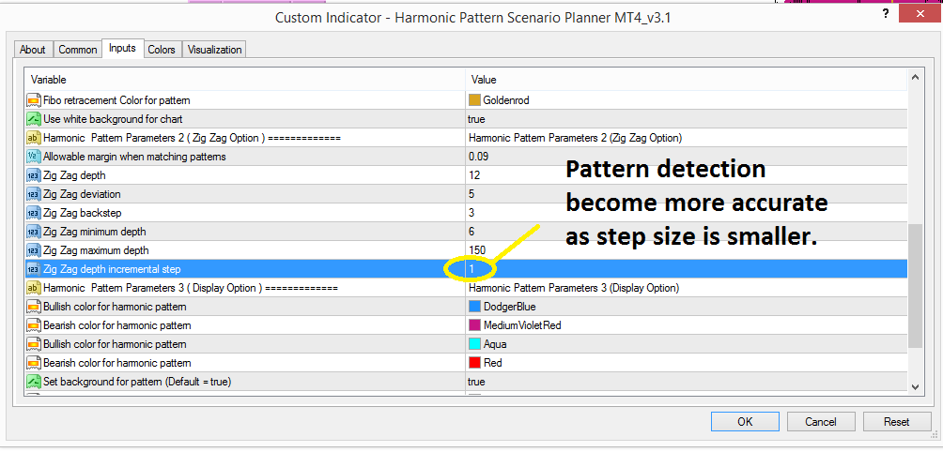
Task: Select 'Allowable margin when matching patterns' label
Action: pos(134,157)
